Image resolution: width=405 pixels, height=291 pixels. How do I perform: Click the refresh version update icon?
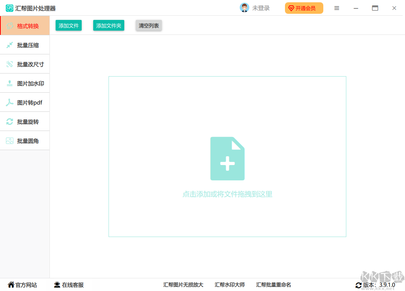click(x=359, y=285)
